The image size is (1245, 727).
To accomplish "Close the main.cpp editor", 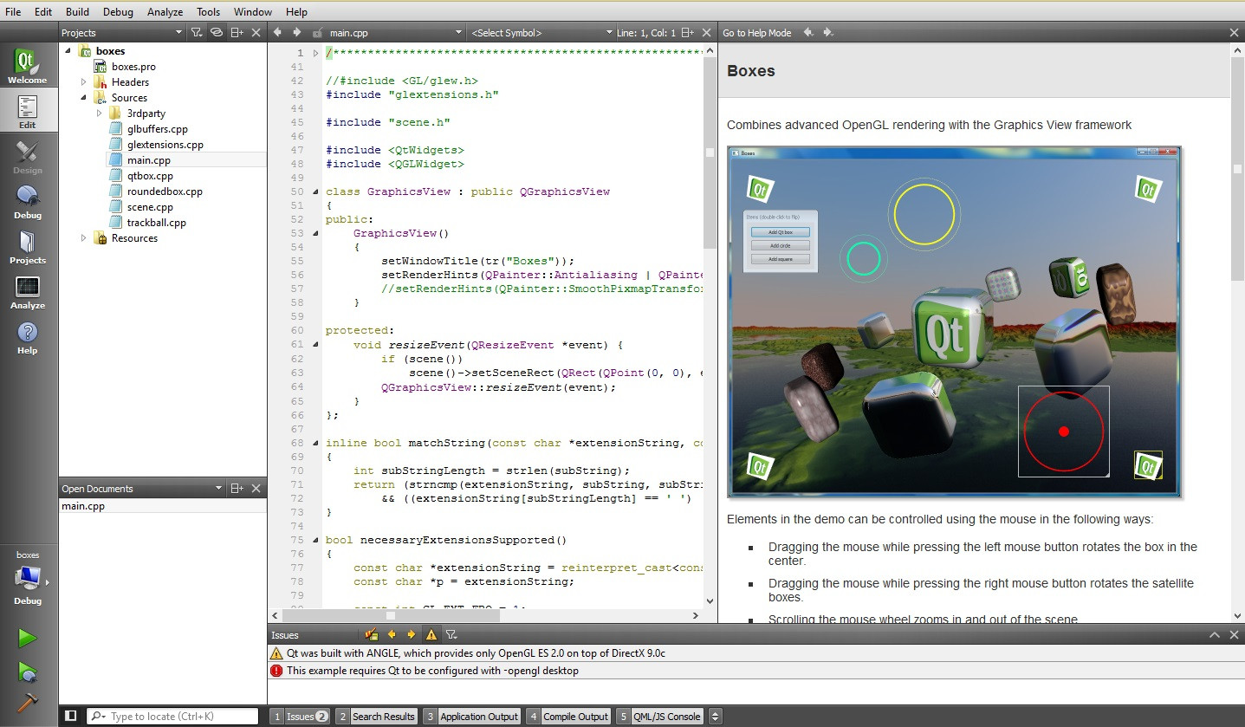I will [x=707, y=33].
